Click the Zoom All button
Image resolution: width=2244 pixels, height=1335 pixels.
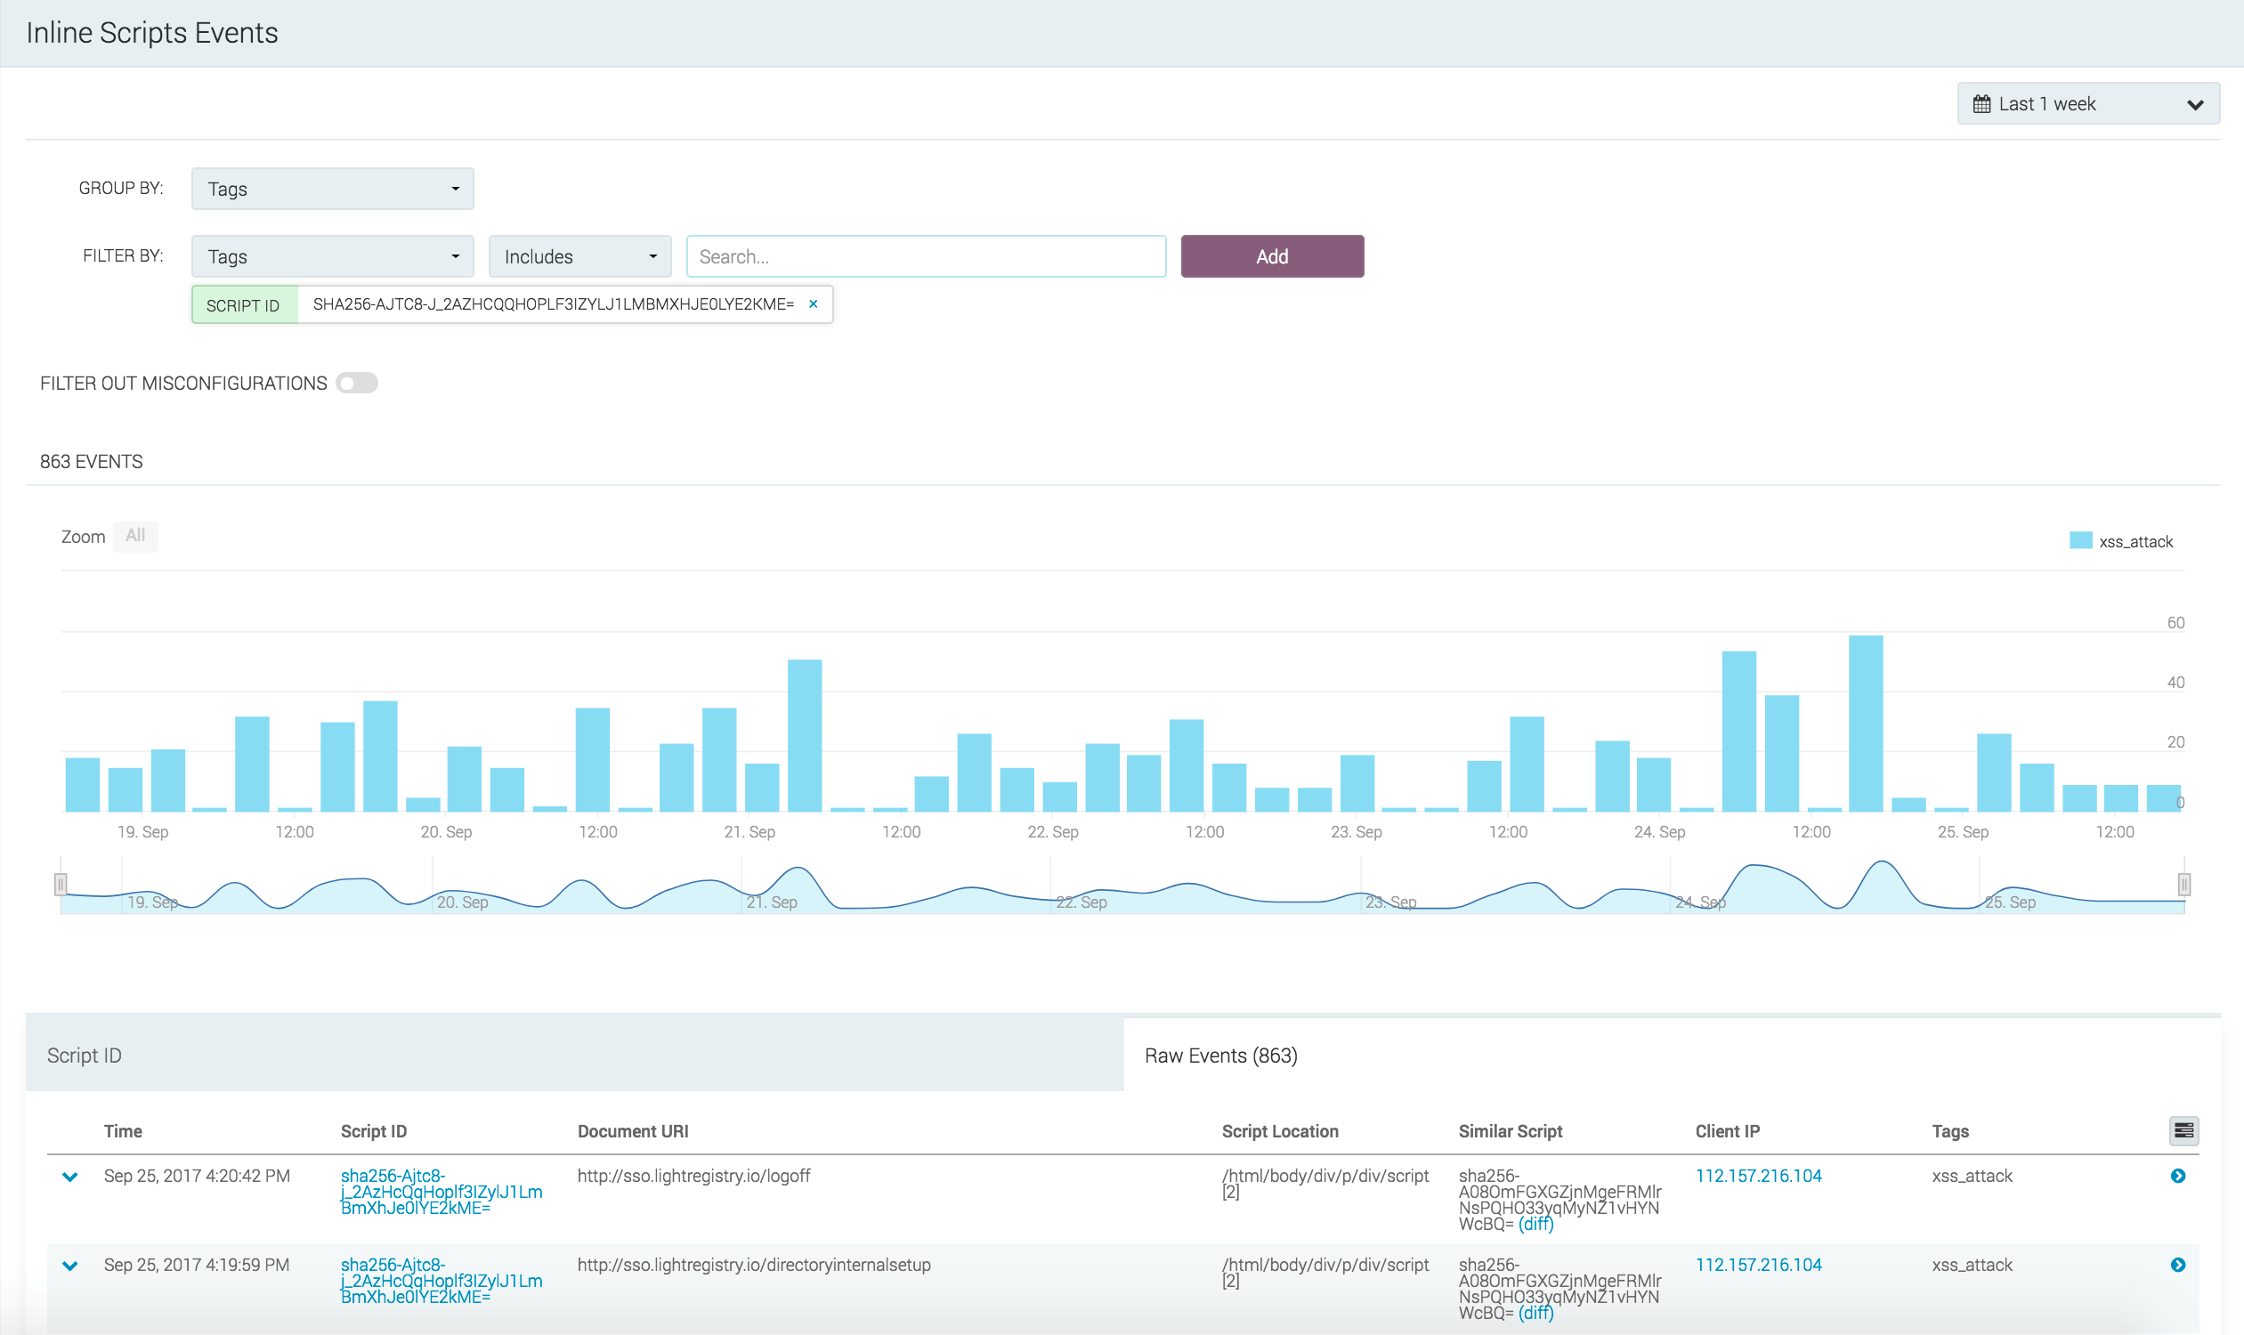135,536
